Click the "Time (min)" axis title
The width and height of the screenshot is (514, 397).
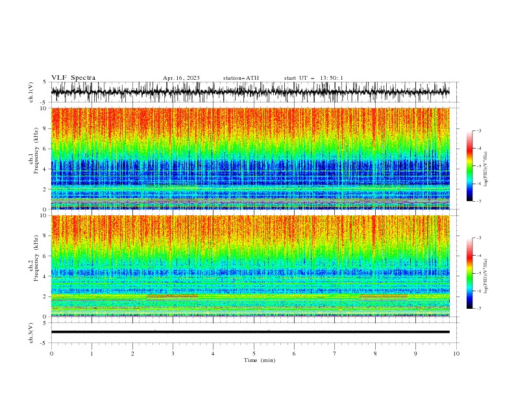[x=260, y=360]
